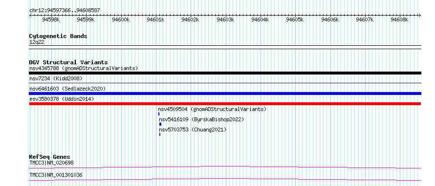Click the 94602k ruler tick label

pos(190,19)
